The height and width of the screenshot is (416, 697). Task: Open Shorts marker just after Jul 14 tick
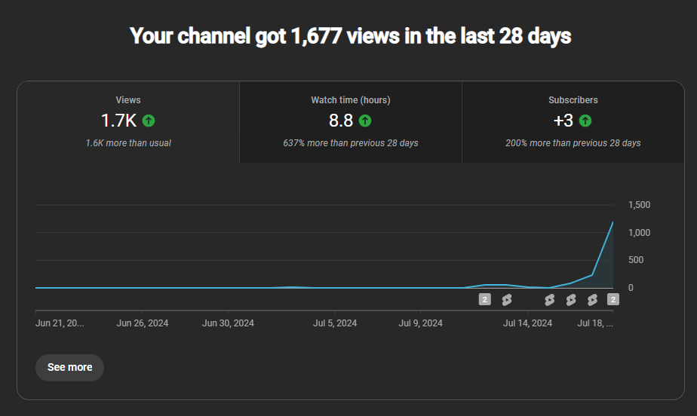coord(549,300)
